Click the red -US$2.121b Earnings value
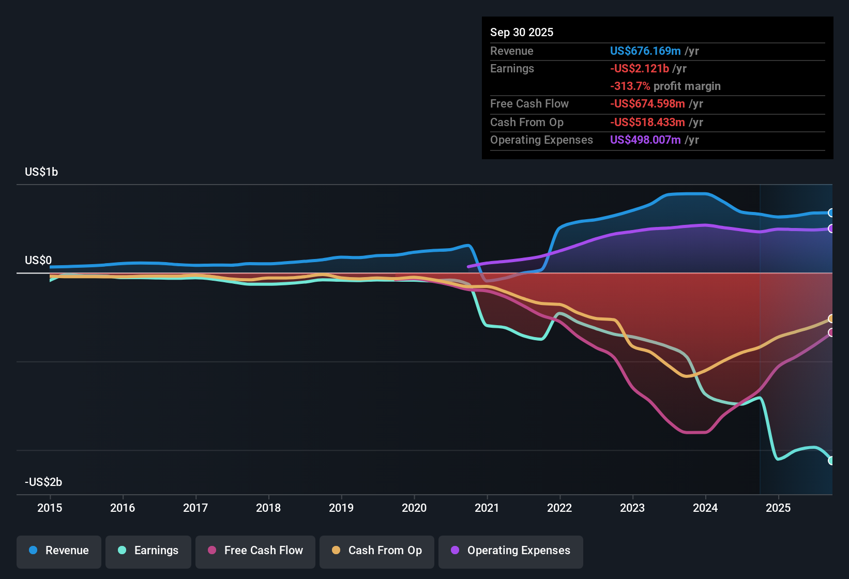 click(639, 68)
